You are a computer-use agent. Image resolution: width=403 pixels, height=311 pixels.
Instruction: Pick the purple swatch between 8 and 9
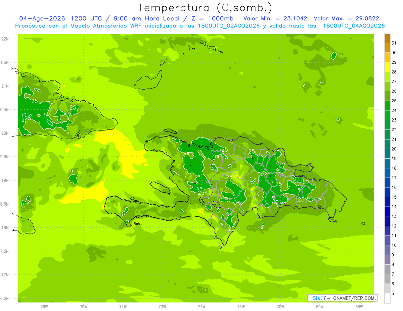(x=387, y=260)
